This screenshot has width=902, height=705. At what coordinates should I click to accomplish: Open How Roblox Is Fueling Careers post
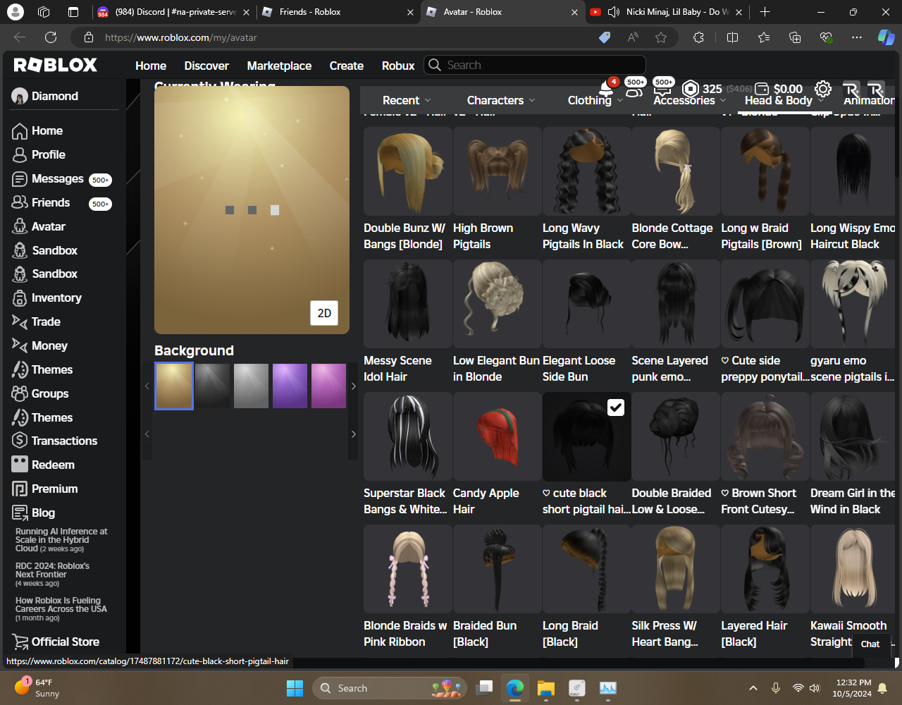[x=61, y=608]
